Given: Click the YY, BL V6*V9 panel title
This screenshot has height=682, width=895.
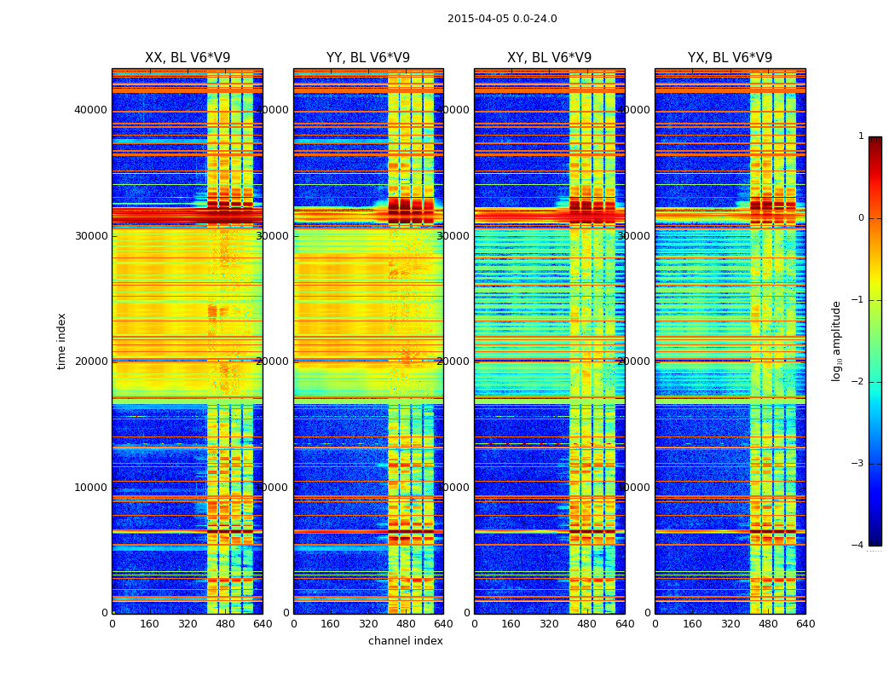Looking at the screenshot, I should click(x=367, y=58).
